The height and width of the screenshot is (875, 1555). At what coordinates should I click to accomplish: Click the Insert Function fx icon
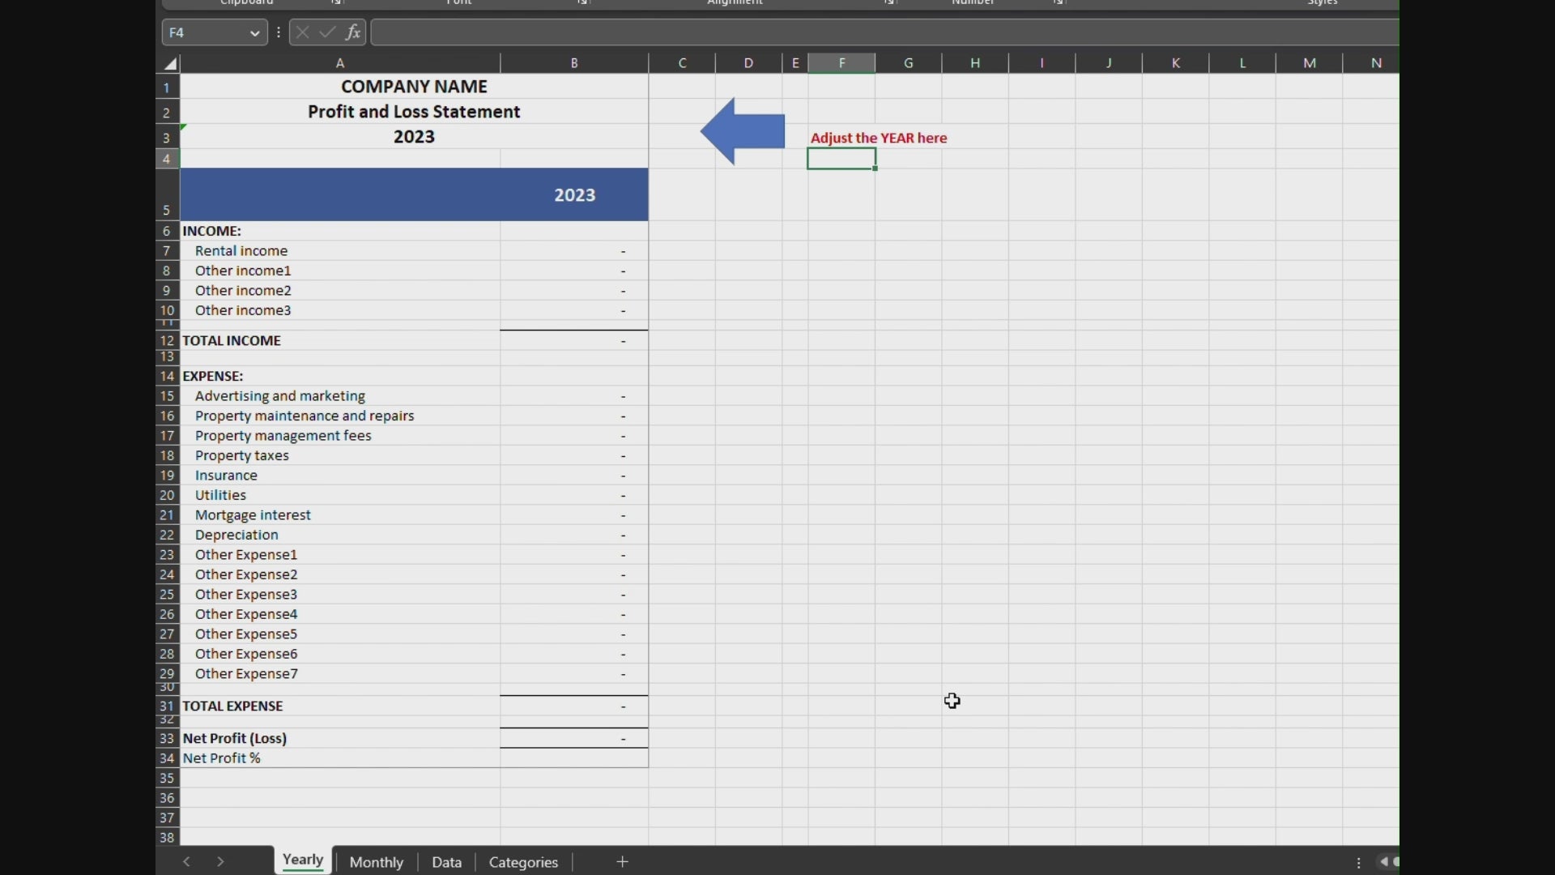tap(353, 32)
